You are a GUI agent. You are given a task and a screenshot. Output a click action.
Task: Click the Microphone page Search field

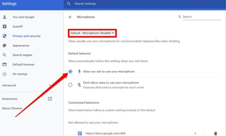click(x=201, y=17)
